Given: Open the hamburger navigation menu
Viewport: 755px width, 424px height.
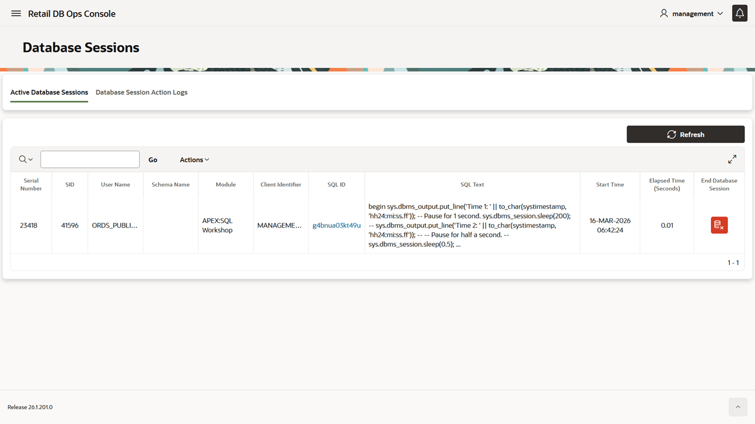Looking at the screenshot, I should (x=16, y=13).
